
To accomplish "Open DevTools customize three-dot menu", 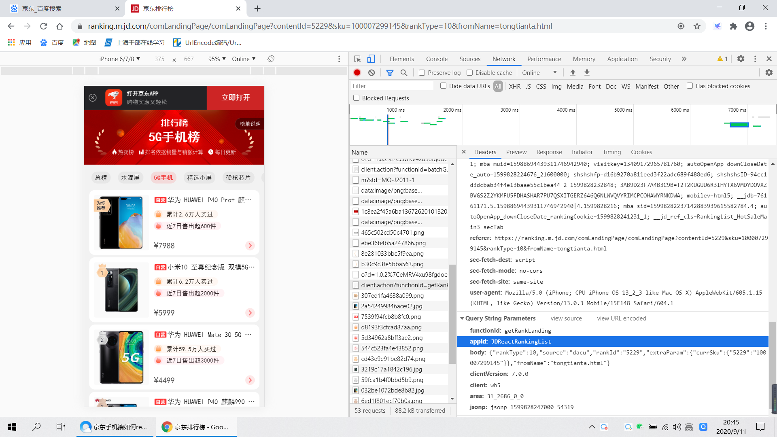I will click(755, 59).
